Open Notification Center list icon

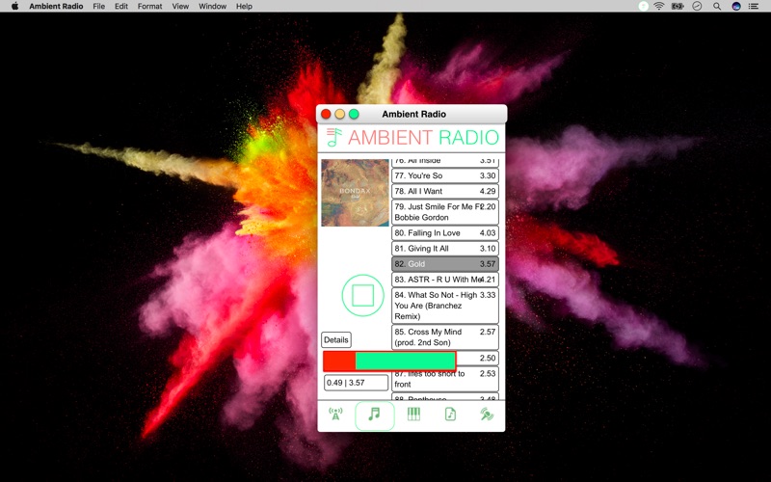click(754, 7)
